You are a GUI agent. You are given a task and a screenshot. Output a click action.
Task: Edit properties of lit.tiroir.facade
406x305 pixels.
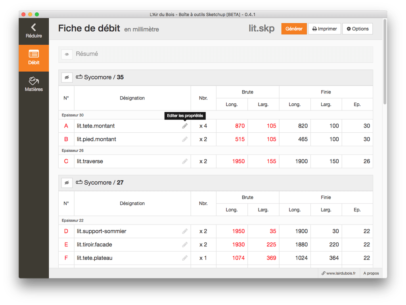click(x=185, y=244)
